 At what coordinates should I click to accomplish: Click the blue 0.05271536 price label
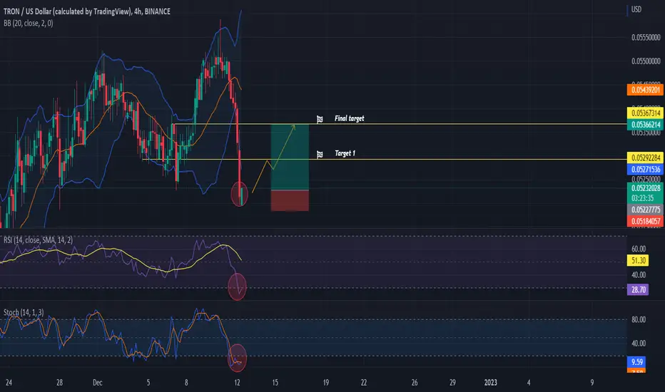click(645, 169)
